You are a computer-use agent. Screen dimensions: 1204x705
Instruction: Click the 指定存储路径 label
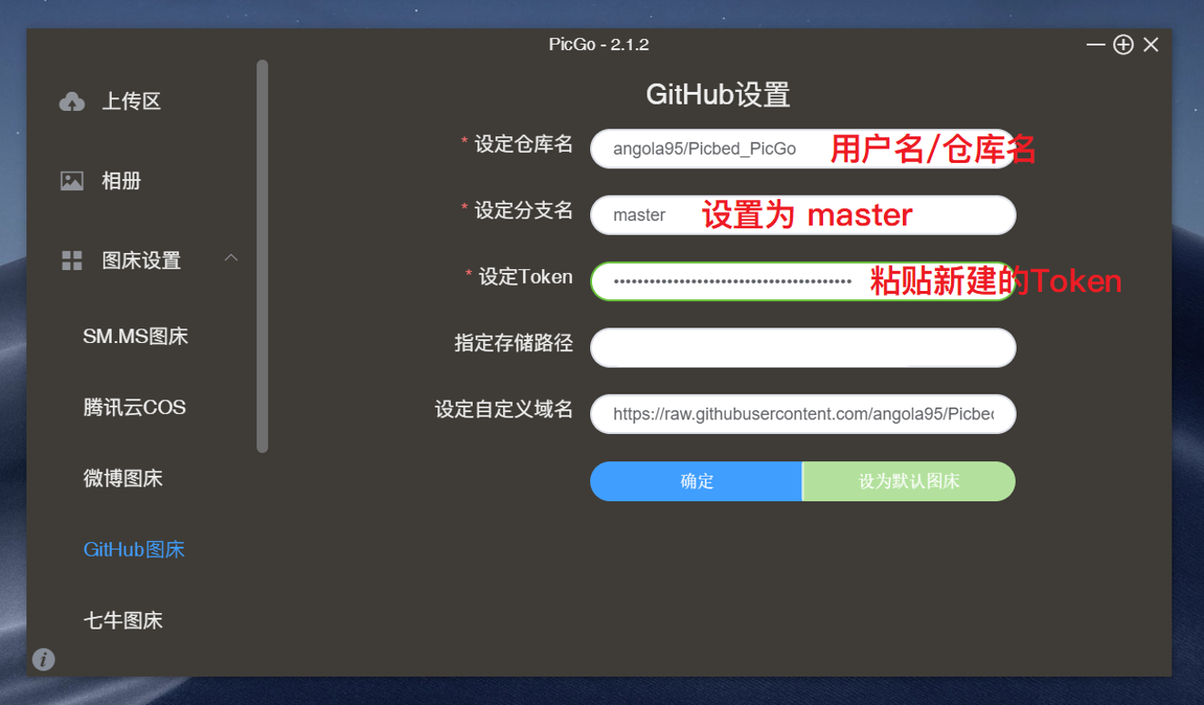click(514, 343)
